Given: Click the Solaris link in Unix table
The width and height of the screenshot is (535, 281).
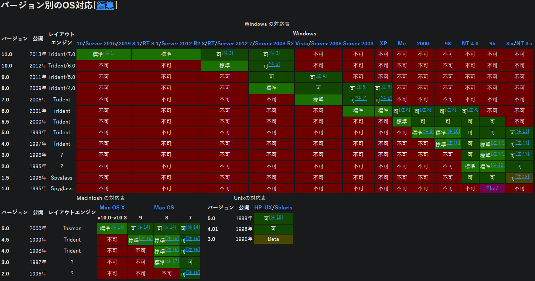Looking at the screenshot, I should point(283,208).
